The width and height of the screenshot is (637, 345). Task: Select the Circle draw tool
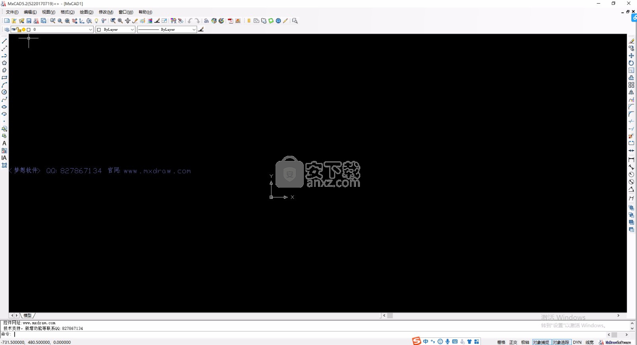[4, 92]
